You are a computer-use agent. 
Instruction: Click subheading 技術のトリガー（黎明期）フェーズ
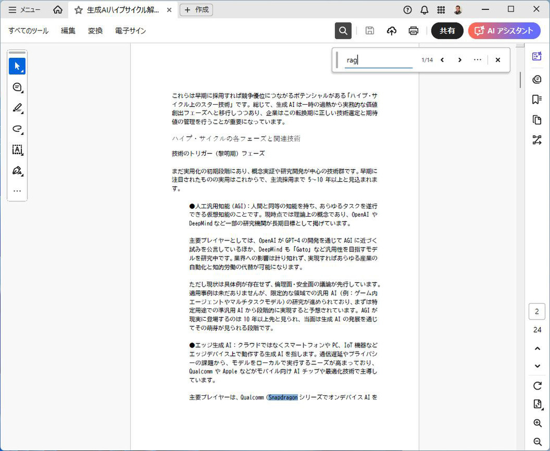coord(218,154)
